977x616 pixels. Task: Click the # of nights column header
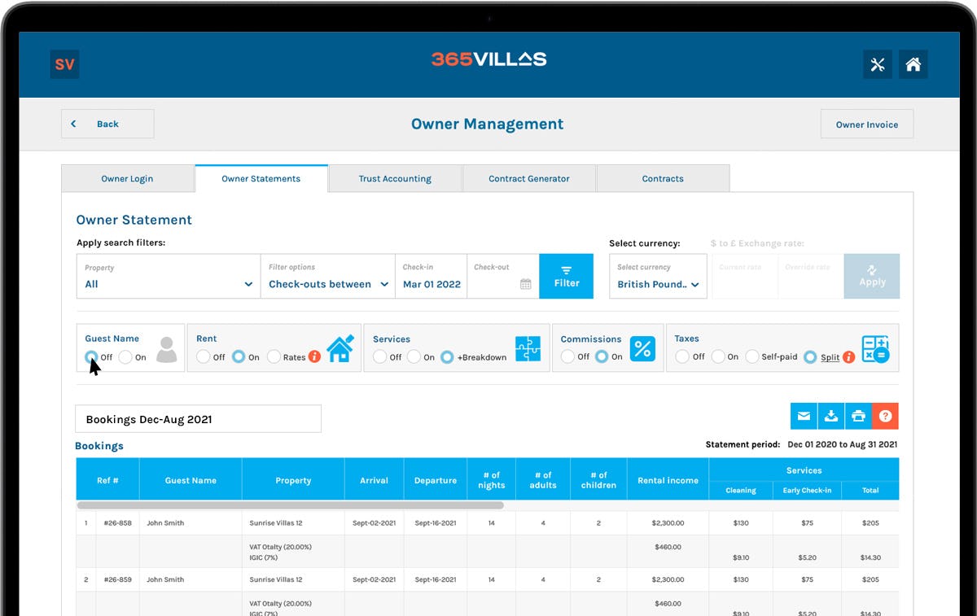click(492, 480)
